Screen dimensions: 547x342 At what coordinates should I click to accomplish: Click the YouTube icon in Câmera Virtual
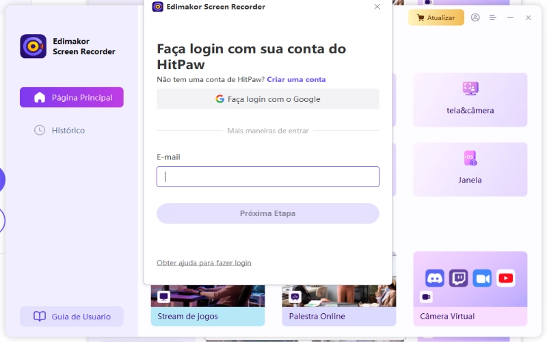pyautogui.click(x=505, y=278)
